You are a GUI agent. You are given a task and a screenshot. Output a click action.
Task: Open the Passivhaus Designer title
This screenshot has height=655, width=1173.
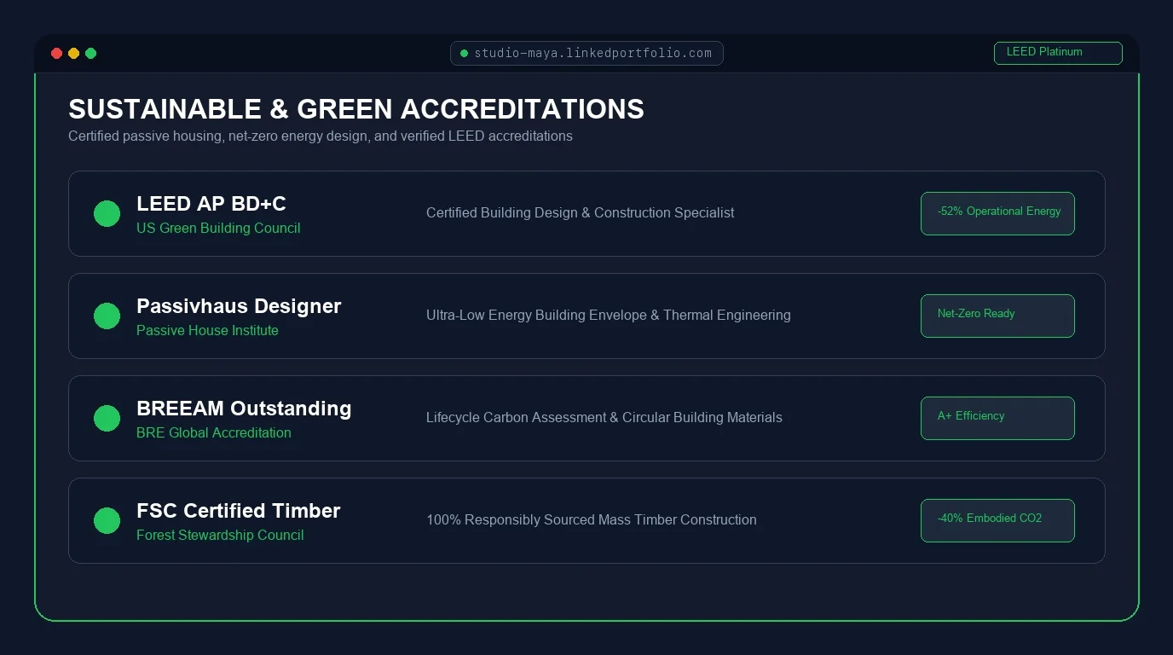pos(239,306)
